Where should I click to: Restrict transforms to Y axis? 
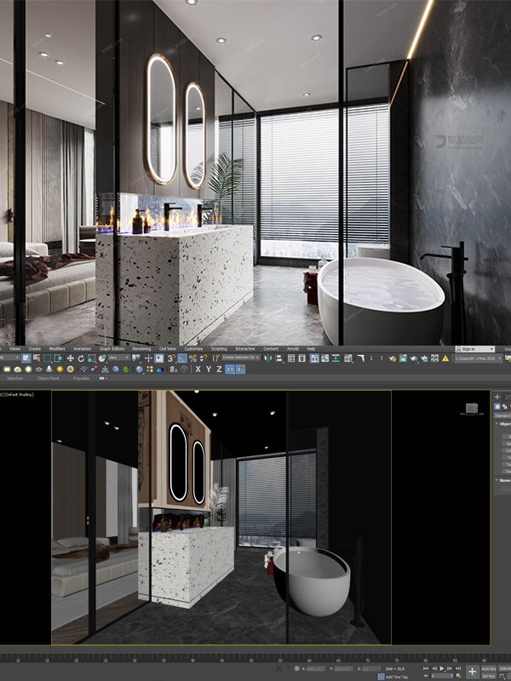tap(209, 369)
